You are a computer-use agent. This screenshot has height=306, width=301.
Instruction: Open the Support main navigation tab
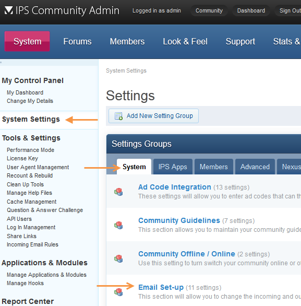click(240, 41)
